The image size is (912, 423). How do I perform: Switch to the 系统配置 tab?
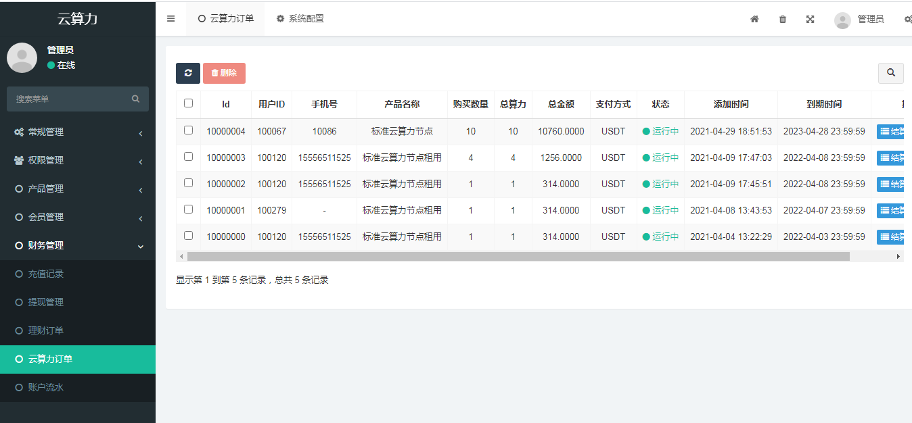pos(300,19)
